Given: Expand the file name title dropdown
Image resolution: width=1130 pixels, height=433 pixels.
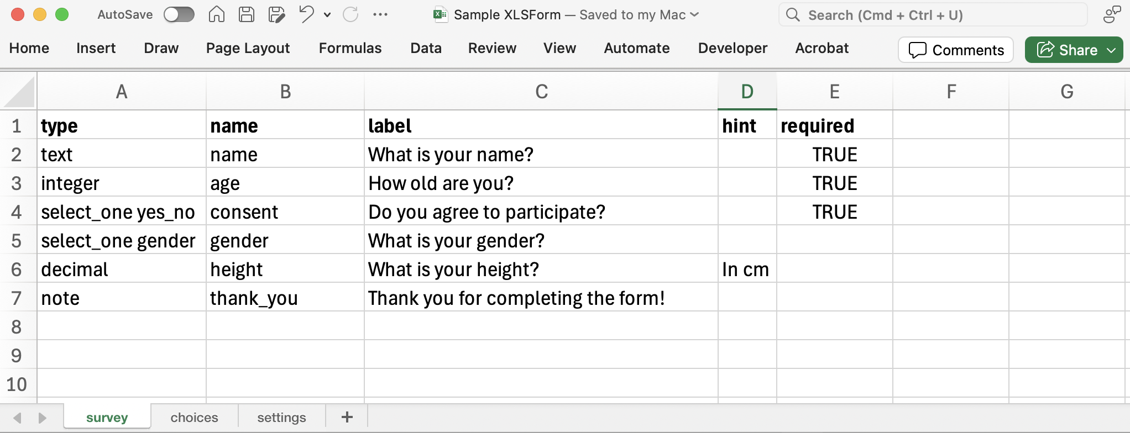Looking at the screenshot, I should 694,14.
